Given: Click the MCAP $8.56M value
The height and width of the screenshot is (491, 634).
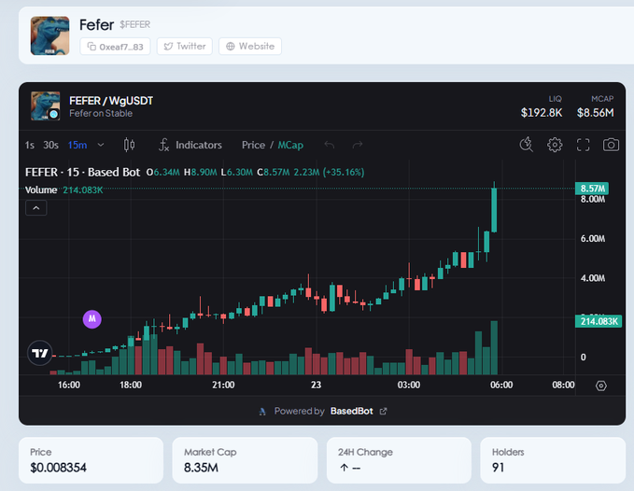Looking at the screenshot, I should 595,112.
